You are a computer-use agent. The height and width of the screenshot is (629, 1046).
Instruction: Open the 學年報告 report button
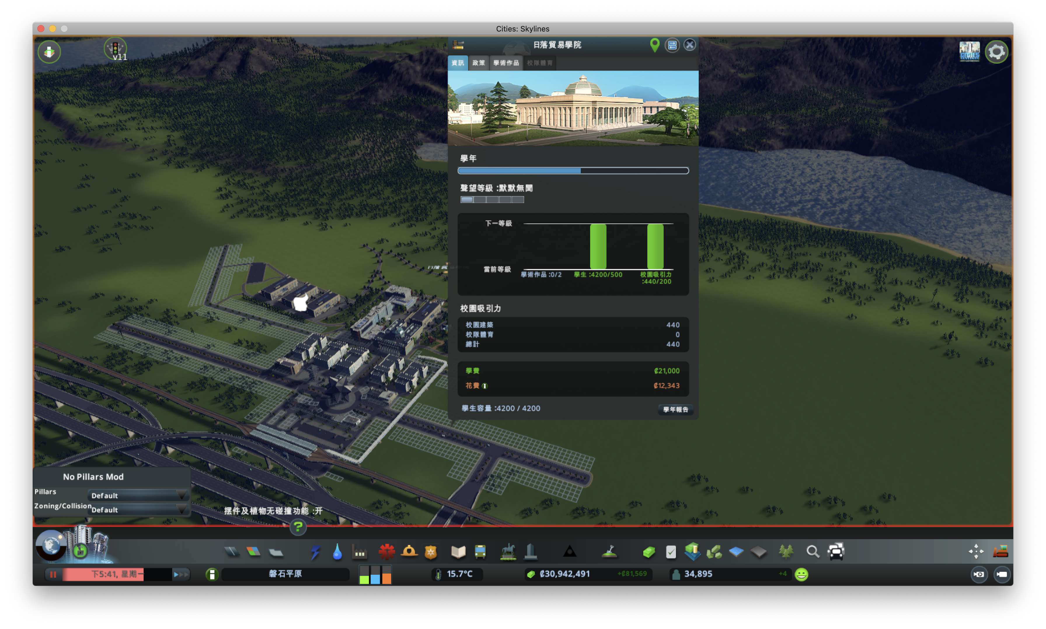point(675,409)
